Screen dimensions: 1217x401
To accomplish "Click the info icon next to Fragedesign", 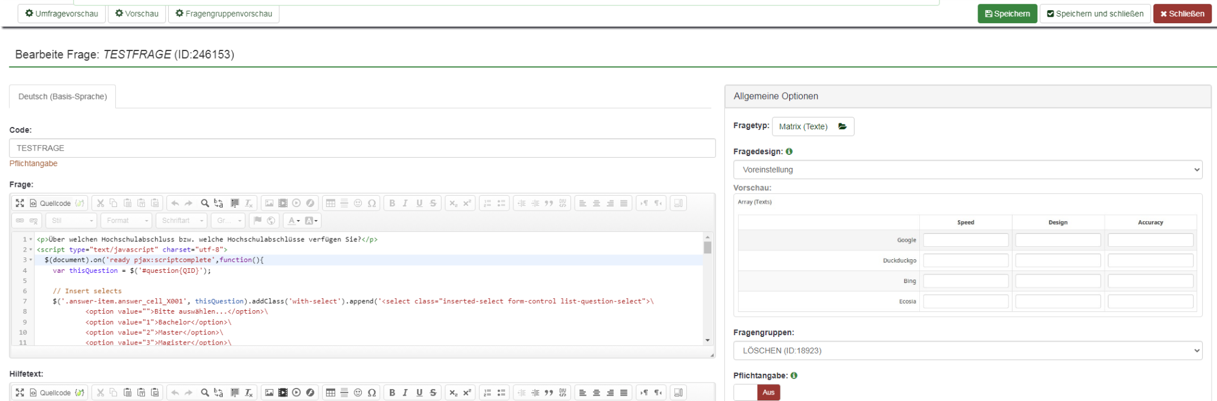I will 789,152.
